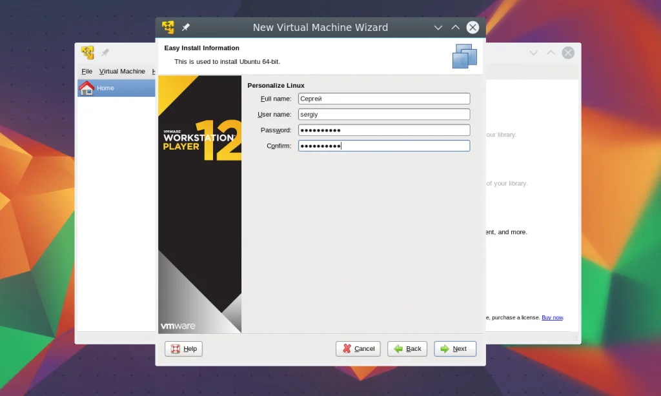Open Help for the wizard
This screenshot has height=396, width=661.
(x=184, y=349)
